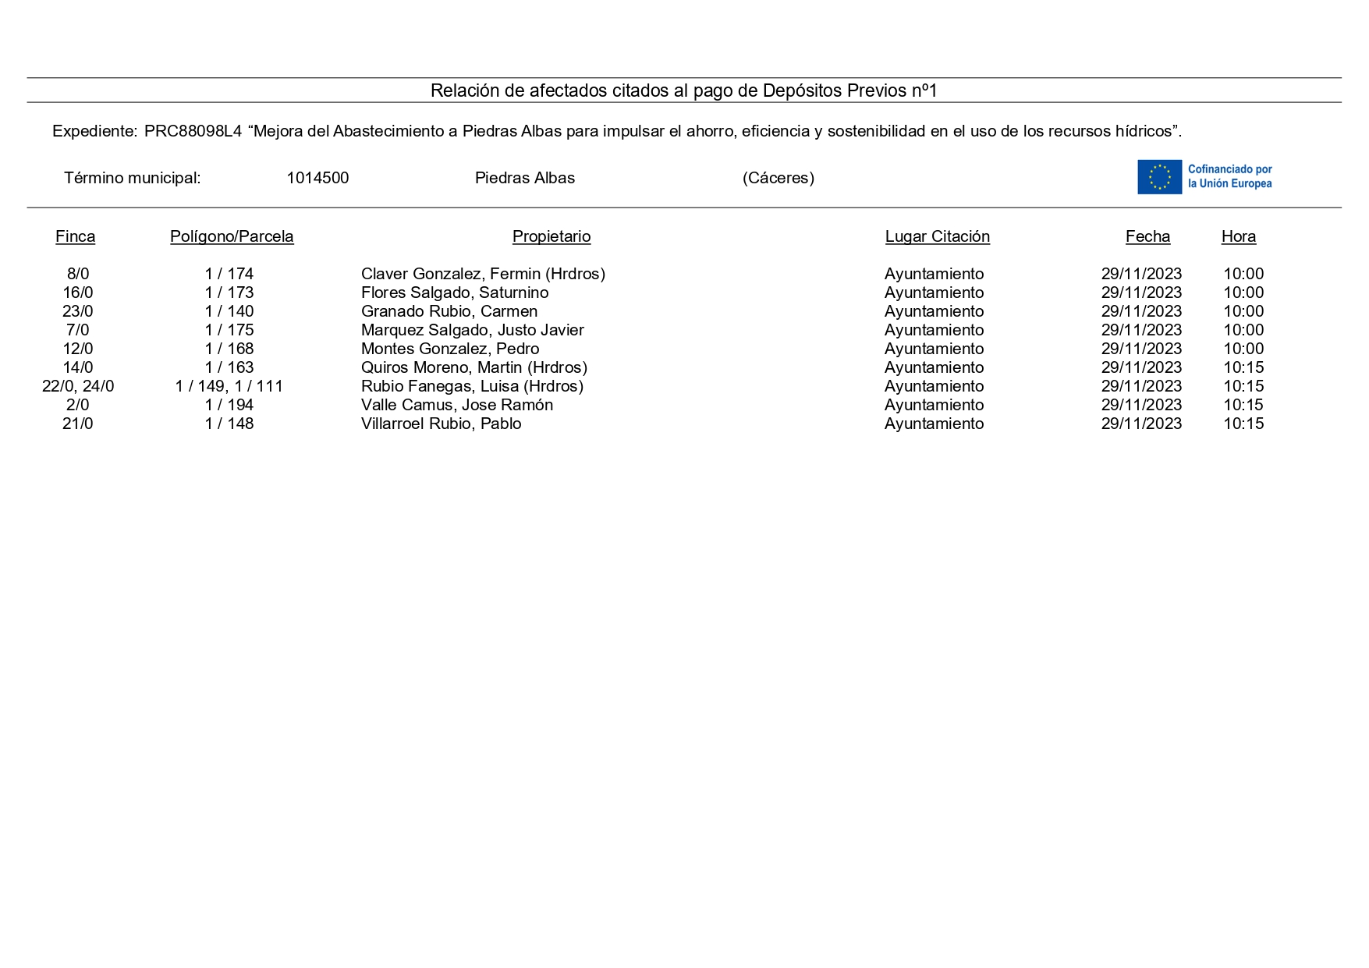Click finca number 8/0
This screenshot has height=968, width=1369.
[78, 274]
